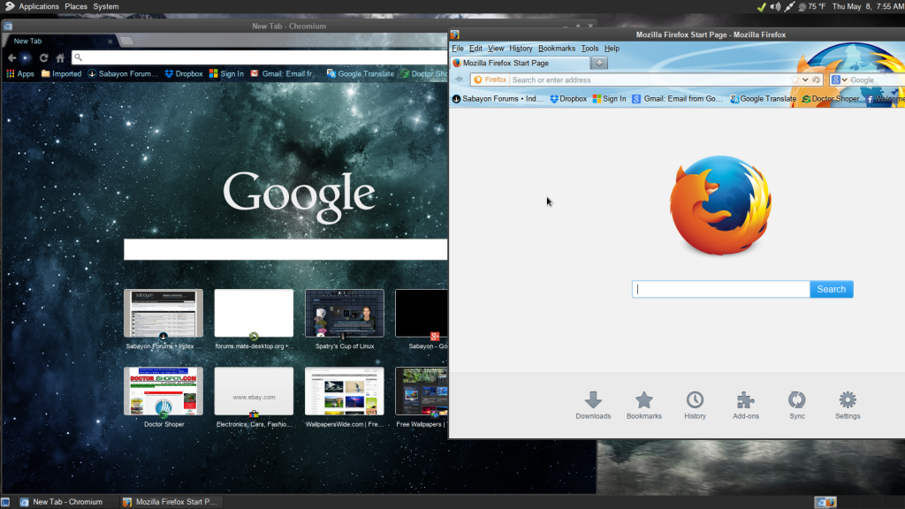Screen dimensions: 905x509
Task: Open the System menu in top panel
Action: coord(106,6)
